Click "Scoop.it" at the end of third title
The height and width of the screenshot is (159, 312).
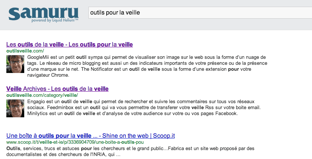[164, 136]
